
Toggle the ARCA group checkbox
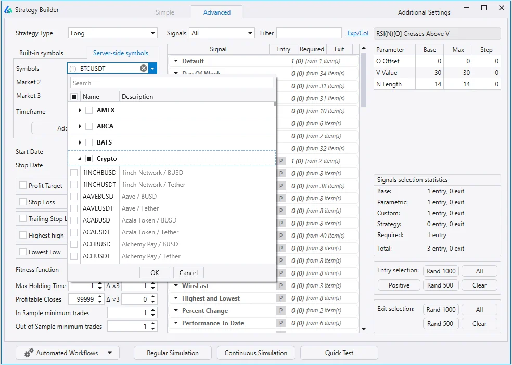89,126
